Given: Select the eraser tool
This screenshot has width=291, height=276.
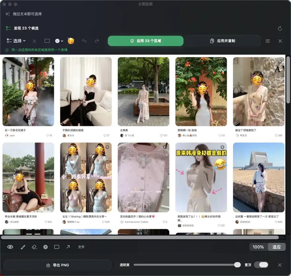Looking at the screenshot, I should pyautogui.click(x=34, y=247).
